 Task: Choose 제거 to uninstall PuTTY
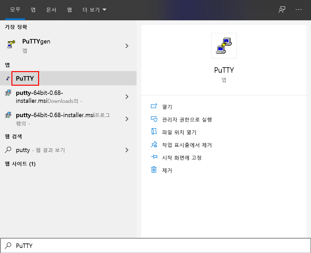167,170
